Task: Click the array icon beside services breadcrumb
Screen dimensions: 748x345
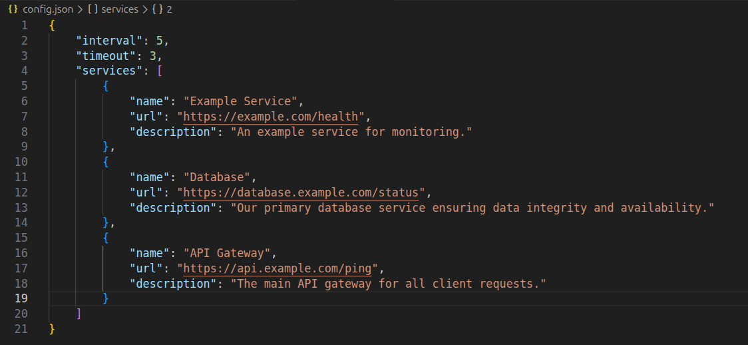Action: click(x=92, y=9)
